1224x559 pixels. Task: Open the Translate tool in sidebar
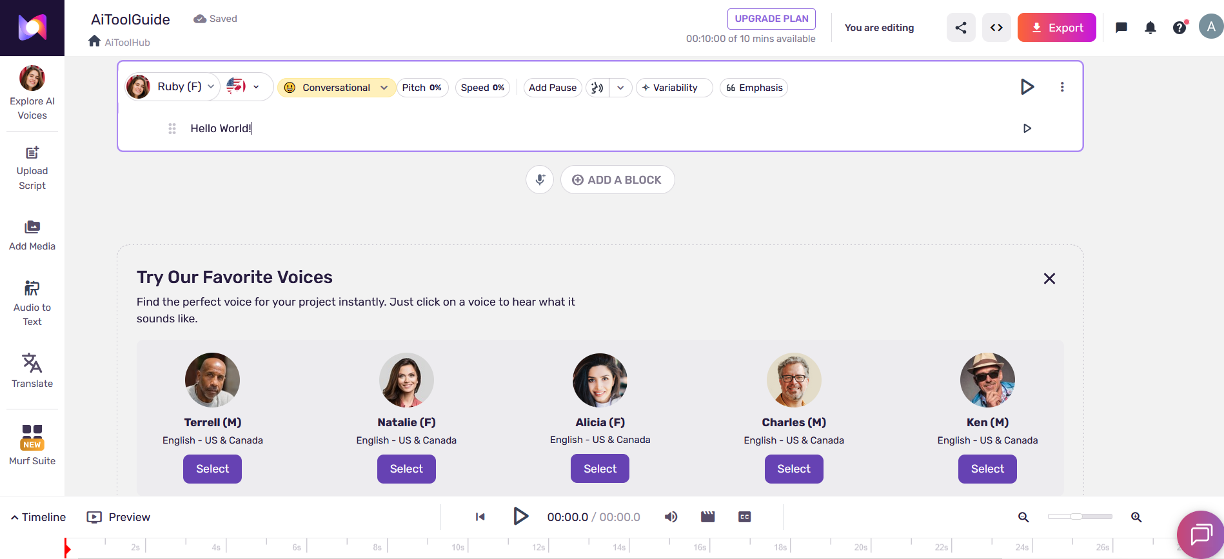pos(32,370)
